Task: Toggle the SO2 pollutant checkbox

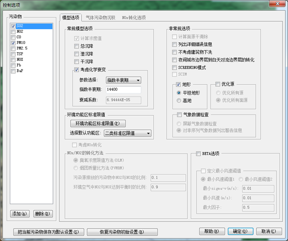Action: coord(13,26)
